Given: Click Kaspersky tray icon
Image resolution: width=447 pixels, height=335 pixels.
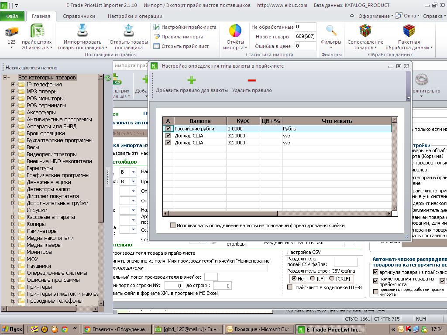Looking at the screenshot, I should (408, 329).
